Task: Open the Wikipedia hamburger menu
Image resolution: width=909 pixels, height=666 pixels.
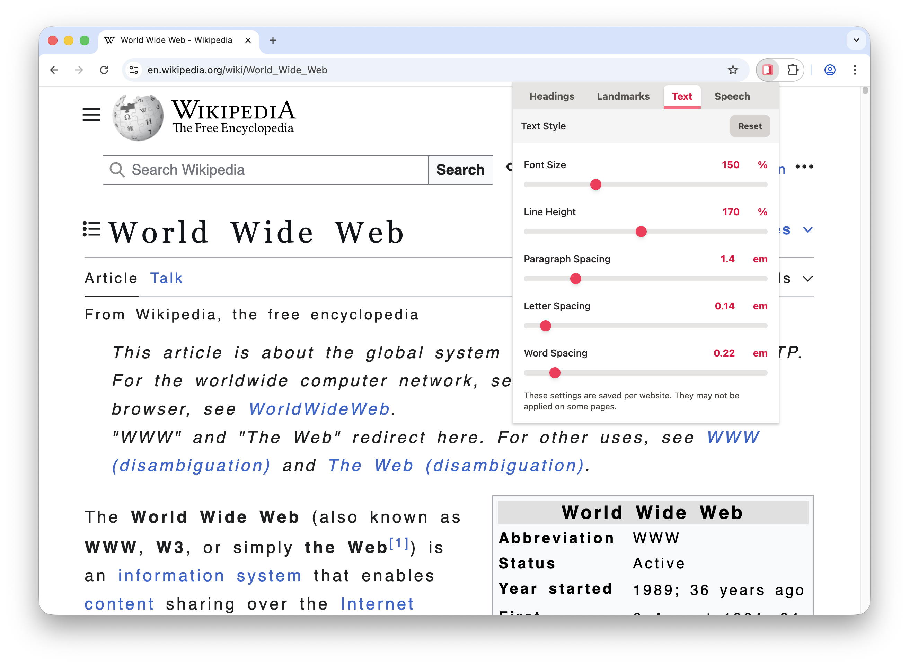Action: pos(91,115)
